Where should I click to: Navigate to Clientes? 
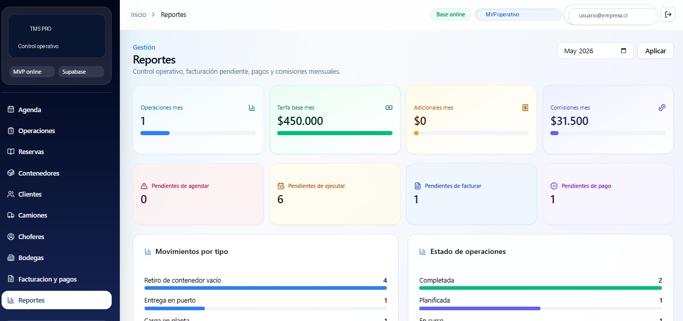coord(56,194)
